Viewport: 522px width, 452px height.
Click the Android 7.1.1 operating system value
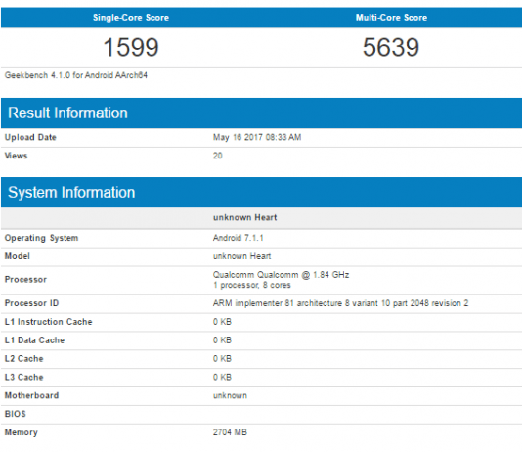click(x=239, y=238)
